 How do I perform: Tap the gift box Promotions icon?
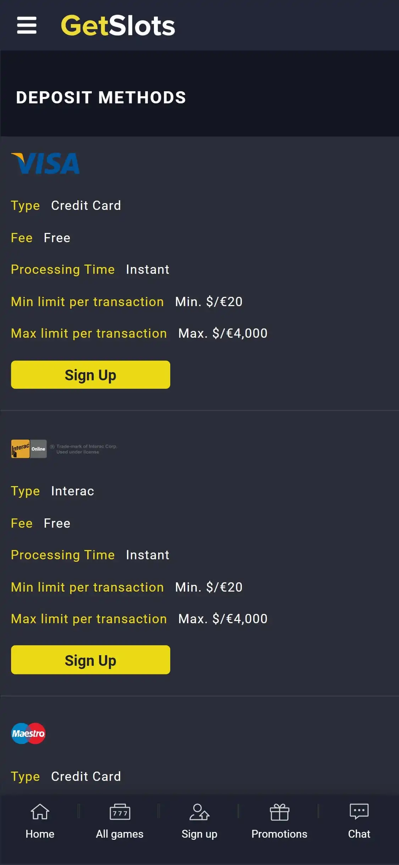tap(279, 812)
